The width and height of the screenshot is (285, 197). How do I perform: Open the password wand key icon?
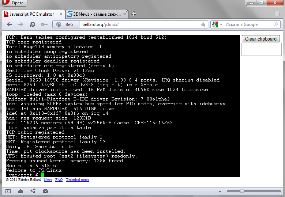[44, 24]
